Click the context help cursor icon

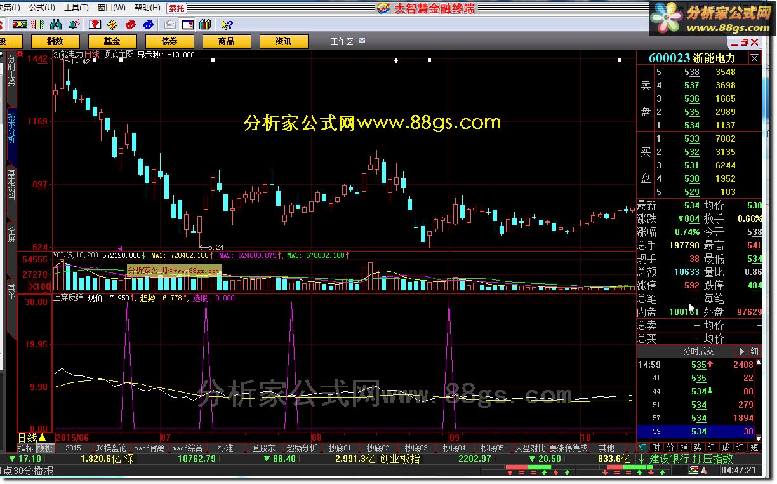227,25
